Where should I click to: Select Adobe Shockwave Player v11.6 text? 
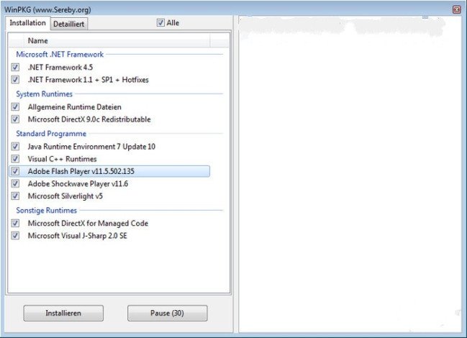78,183
